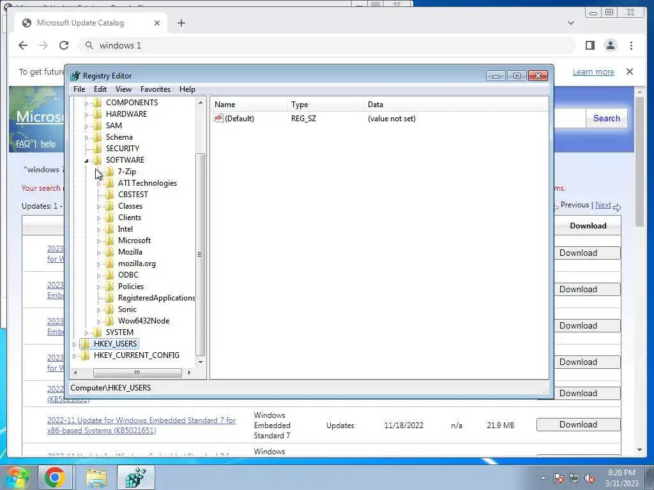Open Chrome from the taskbar
Viewport: 654px width, 490px height.
point(55,477)
